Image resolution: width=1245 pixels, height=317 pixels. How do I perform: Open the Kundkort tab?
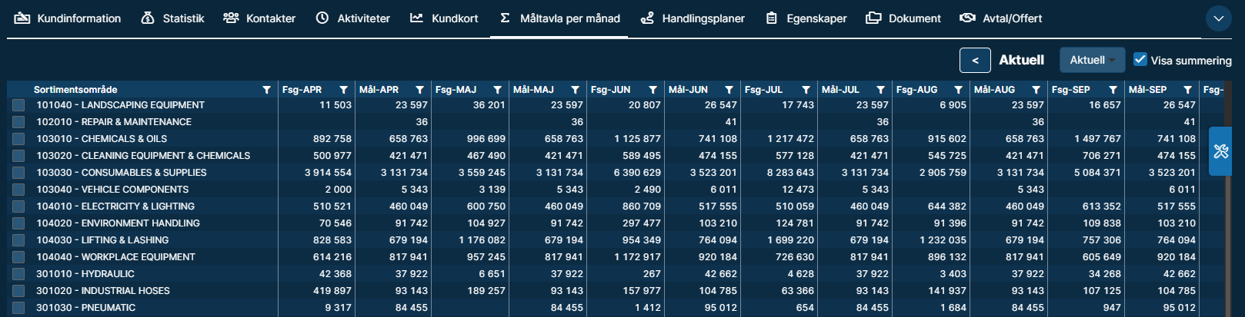click(444, 18)
